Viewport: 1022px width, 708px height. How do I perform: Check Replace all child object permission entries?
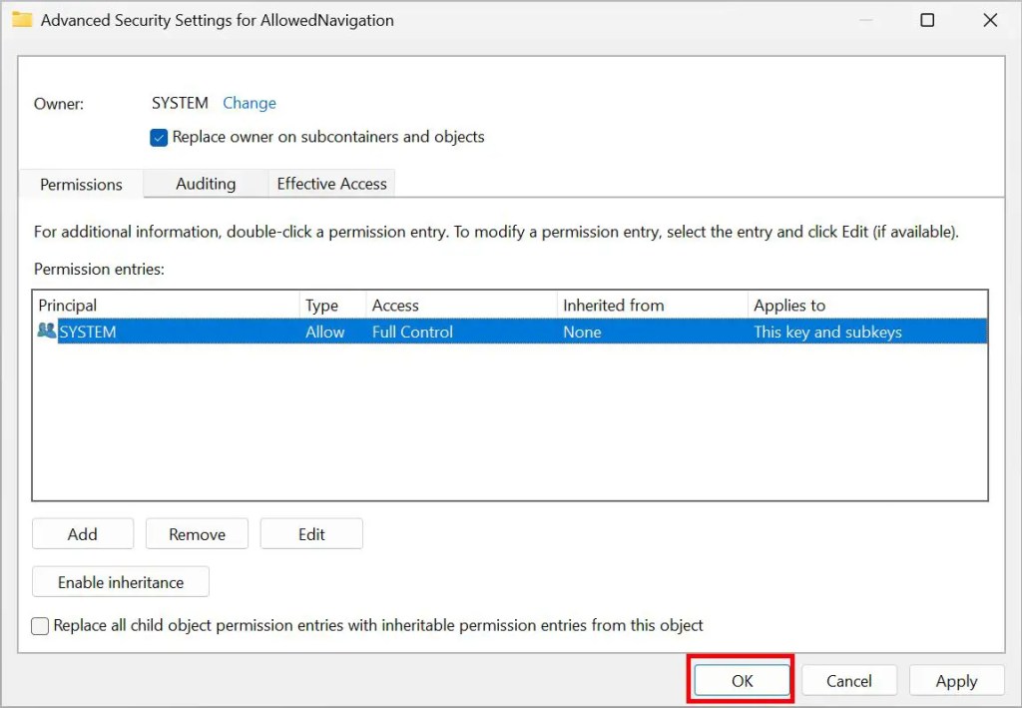(x=40, y=626)
